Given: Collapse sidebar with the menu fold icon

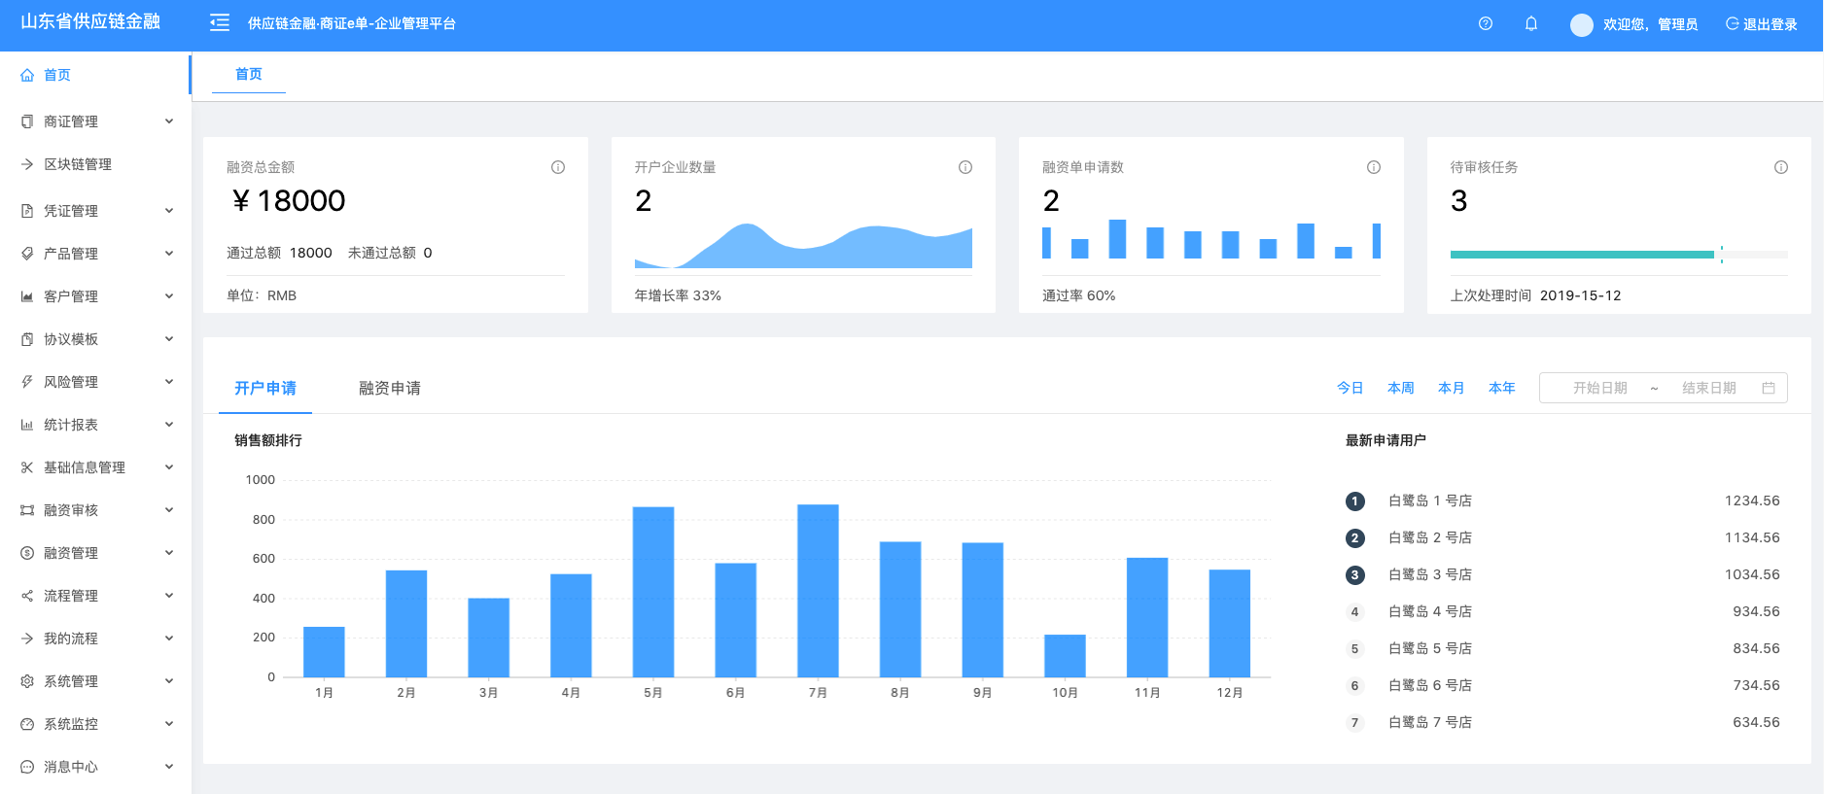Looking at the screenshot, I should pos(220,23).
